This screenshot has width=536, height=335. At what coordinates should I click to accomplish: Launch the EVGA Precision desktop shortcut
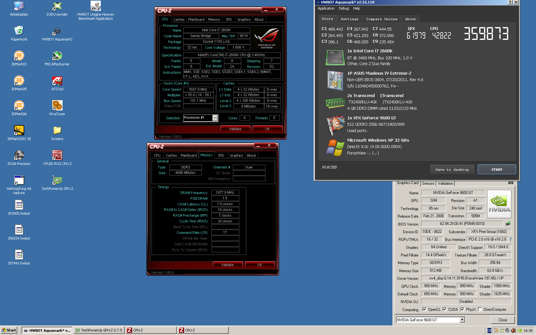tap(19, 158)
